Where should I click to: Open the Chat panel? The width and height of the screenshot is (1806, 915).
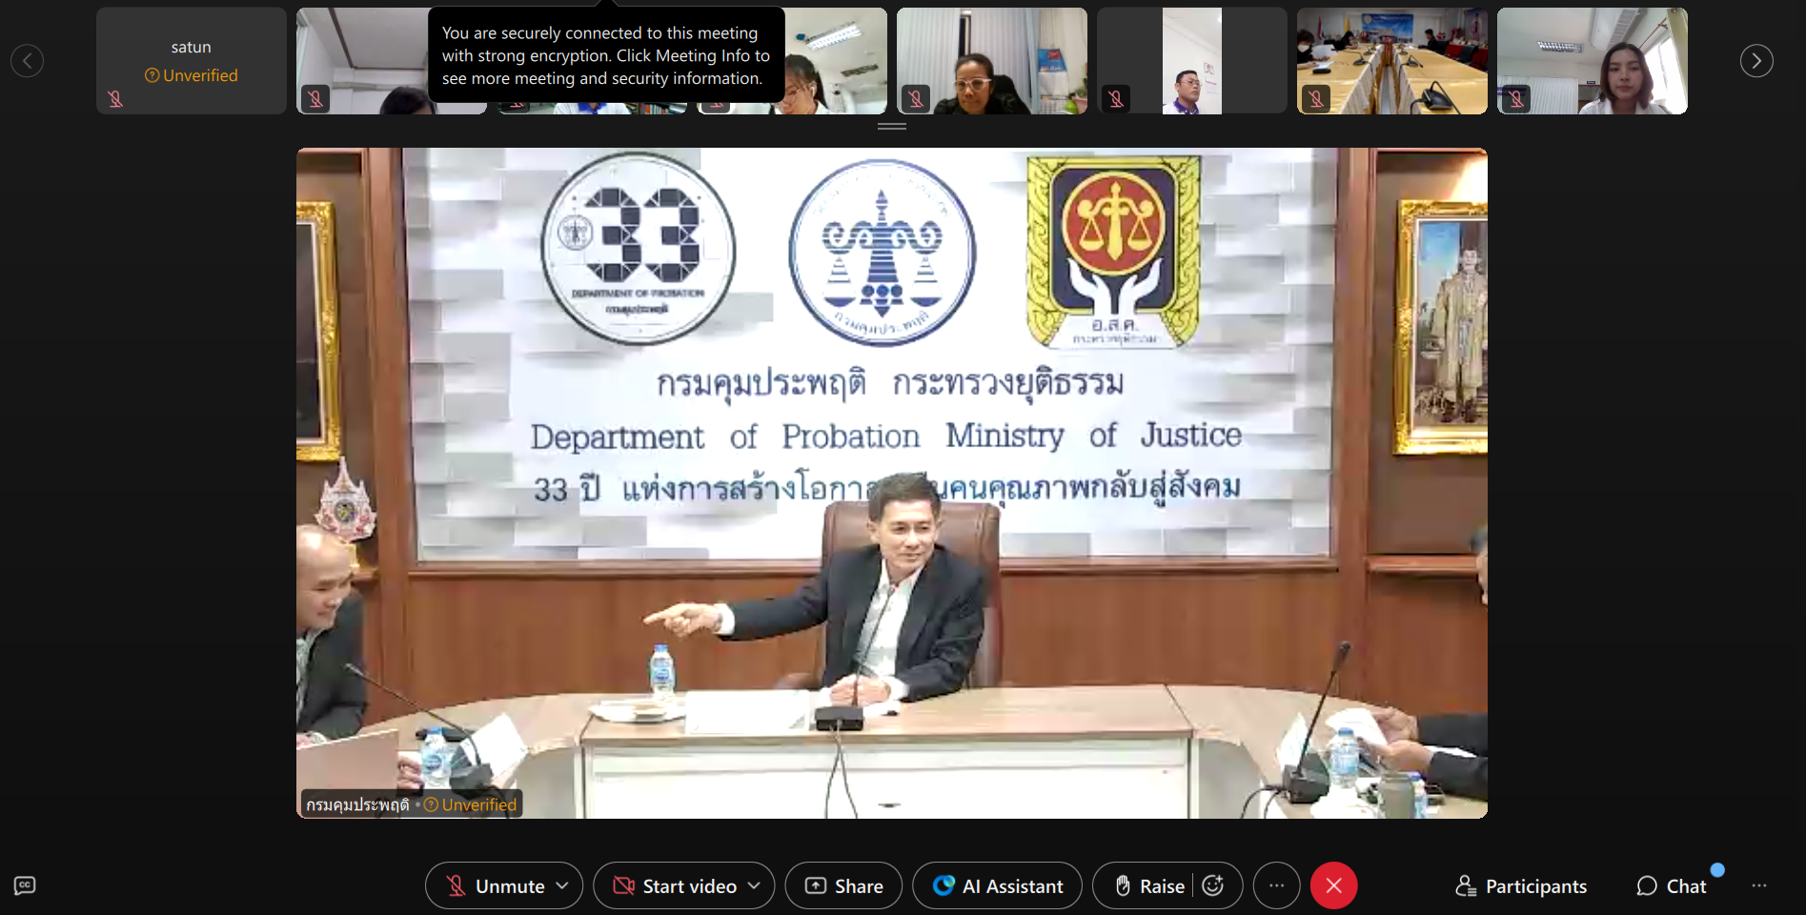1672,886
